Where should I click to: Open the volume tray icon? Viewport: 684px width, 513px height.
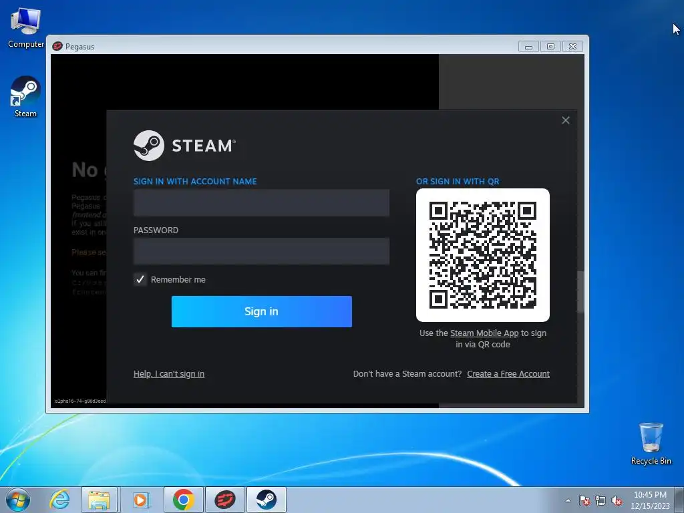click(617, 500)
